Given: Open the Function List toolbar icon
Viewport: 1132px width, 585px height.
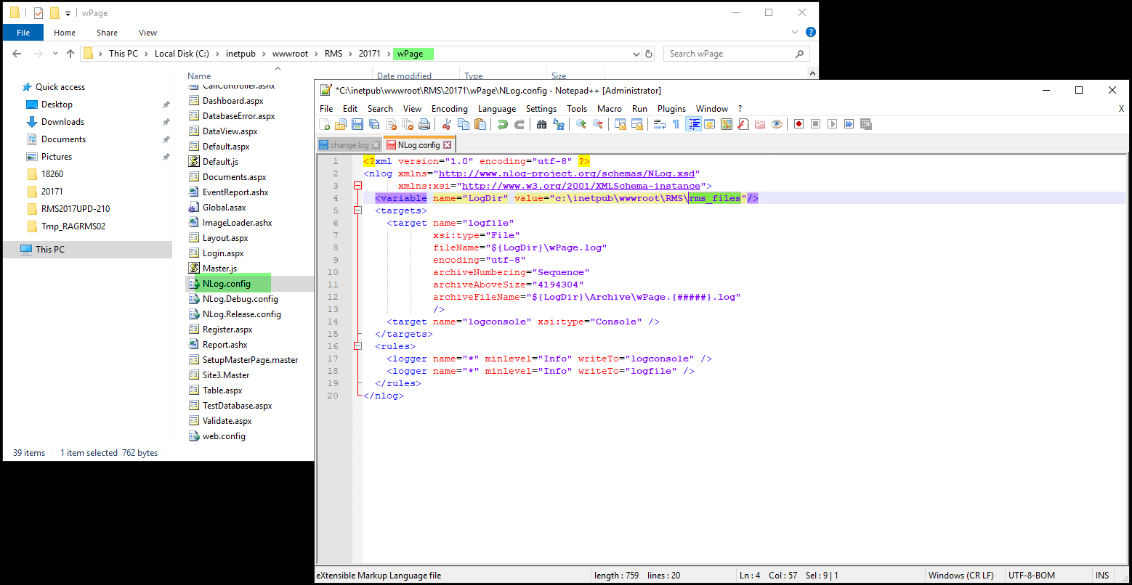Looking at the screenshot, I should 743,124.
